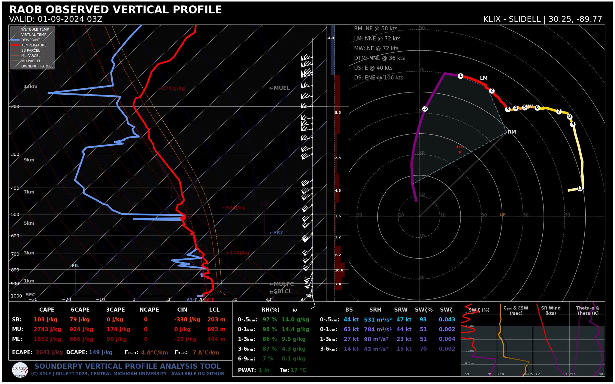The image size is (615, 384).
Task: Click the DEWPOINT legend entry
Action: pos(30,40)
